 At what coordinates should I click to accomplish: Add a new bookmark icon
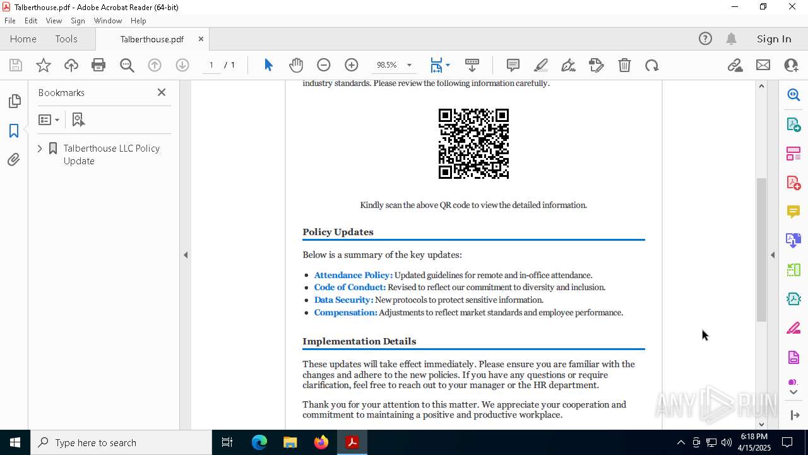point(78,119)
